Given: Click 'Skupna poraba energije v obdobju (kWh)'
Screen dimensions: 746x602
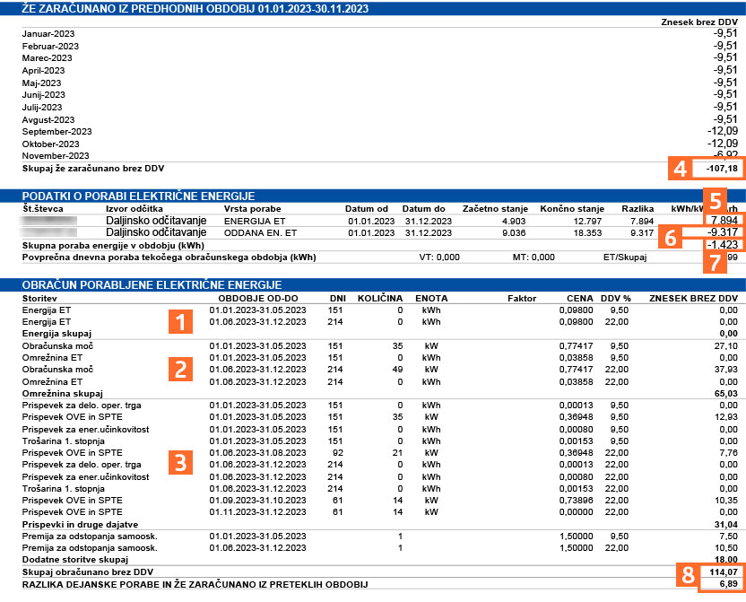Looking at the screenshot, I should [113, 246].
